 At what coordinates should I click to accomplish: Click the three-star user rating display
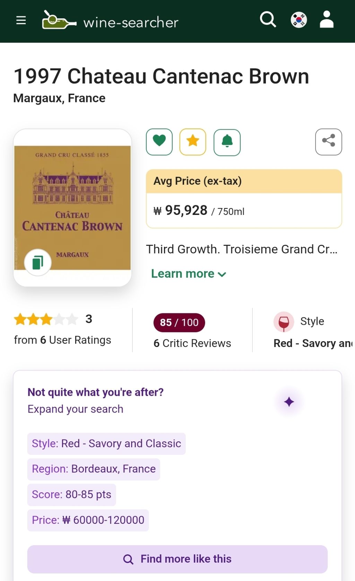point(46,319)
